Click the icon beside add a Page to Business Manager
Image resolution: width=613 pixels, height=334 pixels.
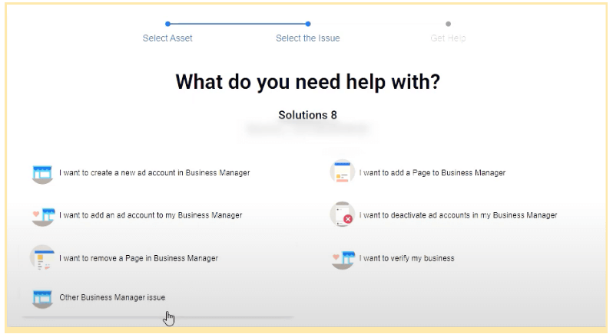click(342, 172)
